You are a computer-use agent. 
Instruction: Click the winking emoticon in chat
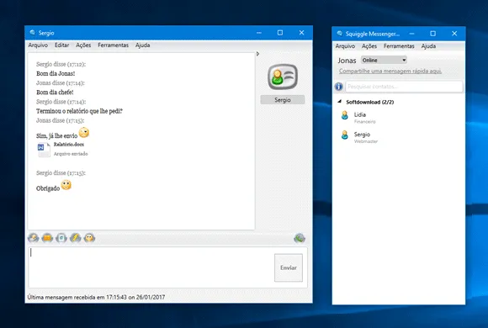pyautogui.click(x=84, y=133)
